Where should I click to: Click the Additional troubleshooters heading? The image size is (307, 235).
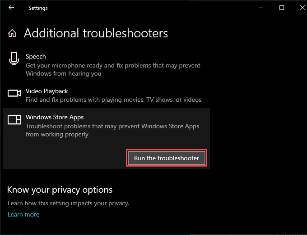coord(96,33)
